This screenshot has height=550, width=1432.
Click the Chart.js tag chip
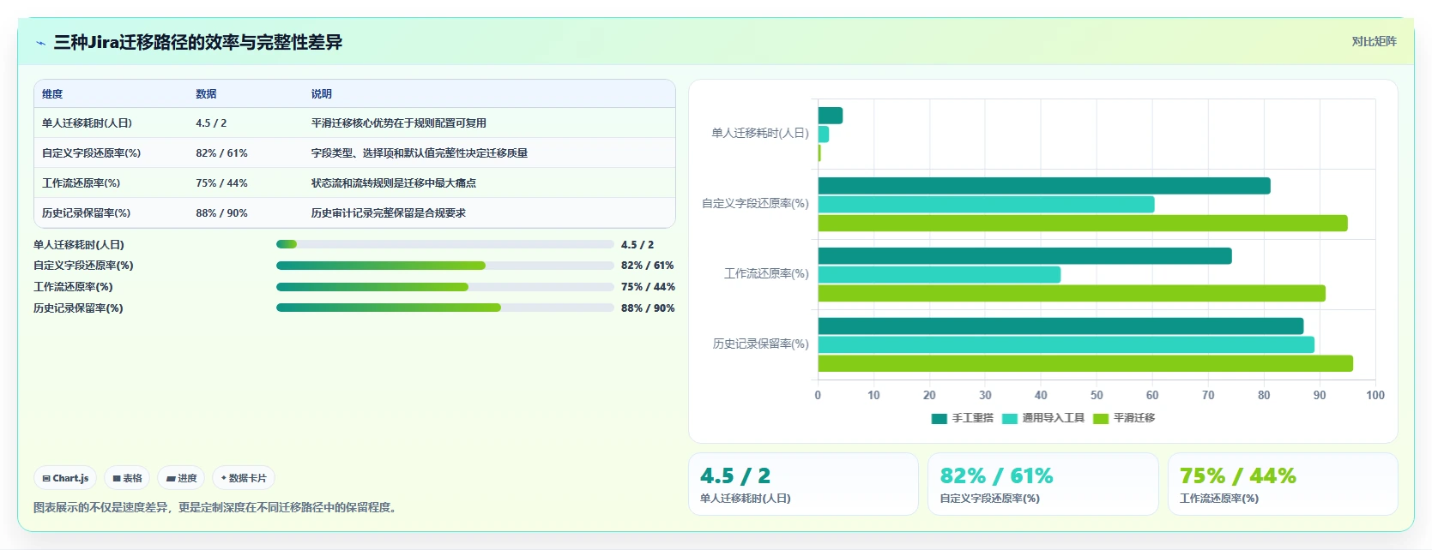pyautogui.click(x=65, y=478)
